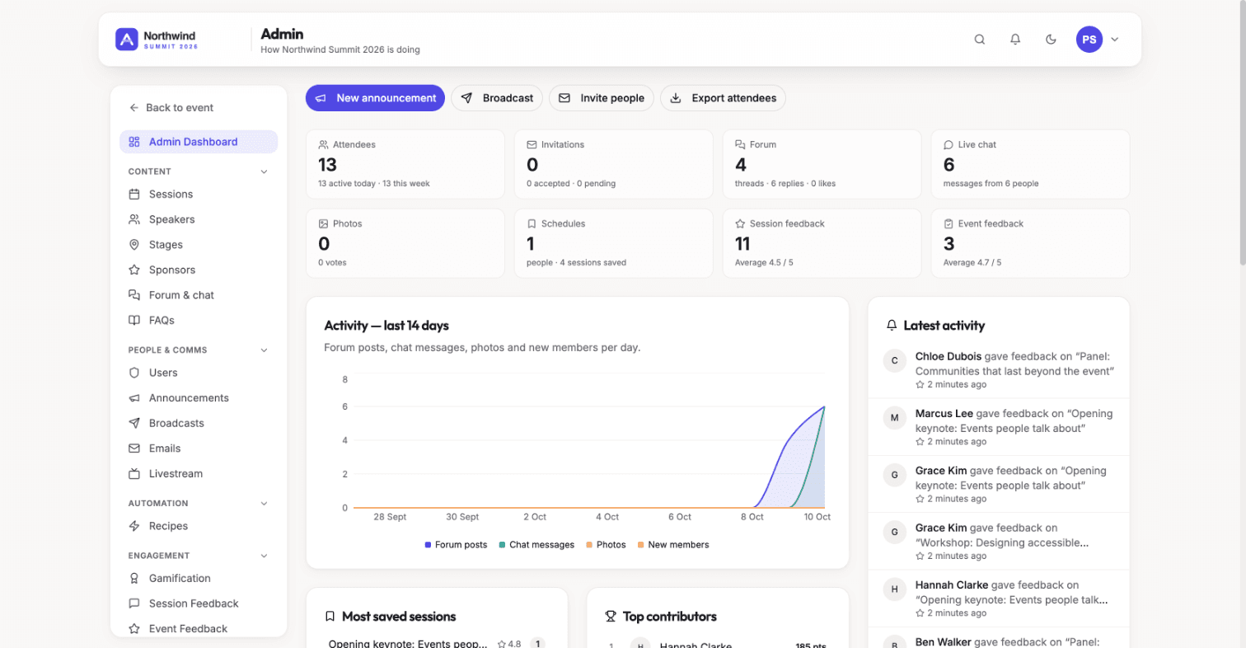Select Admin Dashboard in sidebar
Viewport: 1246px width, 648px height.
(199, 142)
